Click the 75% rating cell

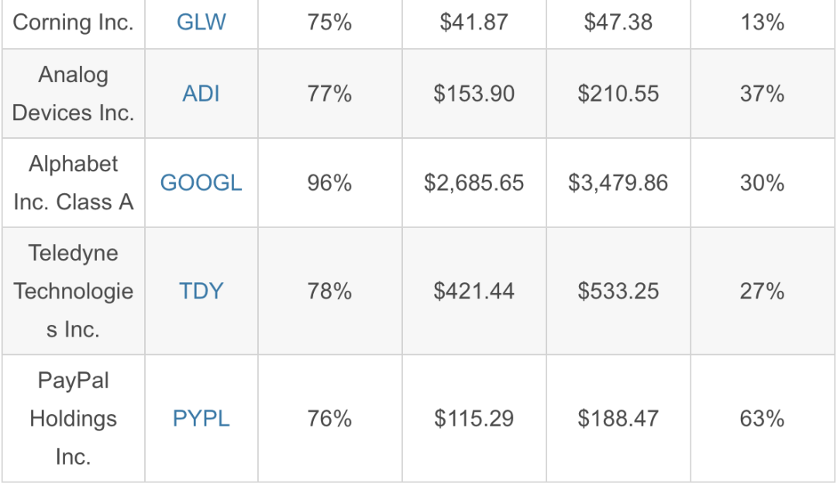(x=329, y=22)
